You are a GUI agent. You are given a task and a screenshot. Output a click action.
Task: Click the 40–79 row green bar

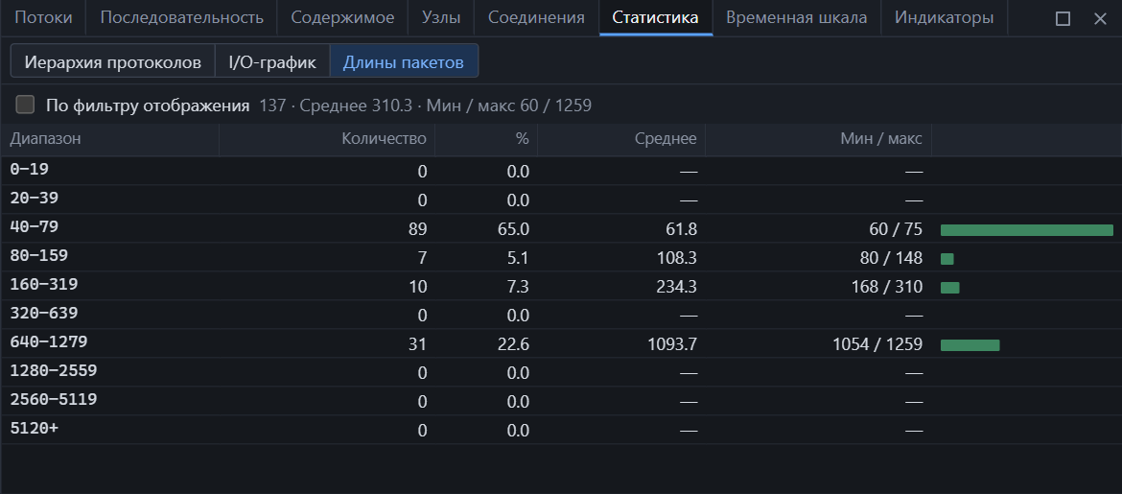1027,230
